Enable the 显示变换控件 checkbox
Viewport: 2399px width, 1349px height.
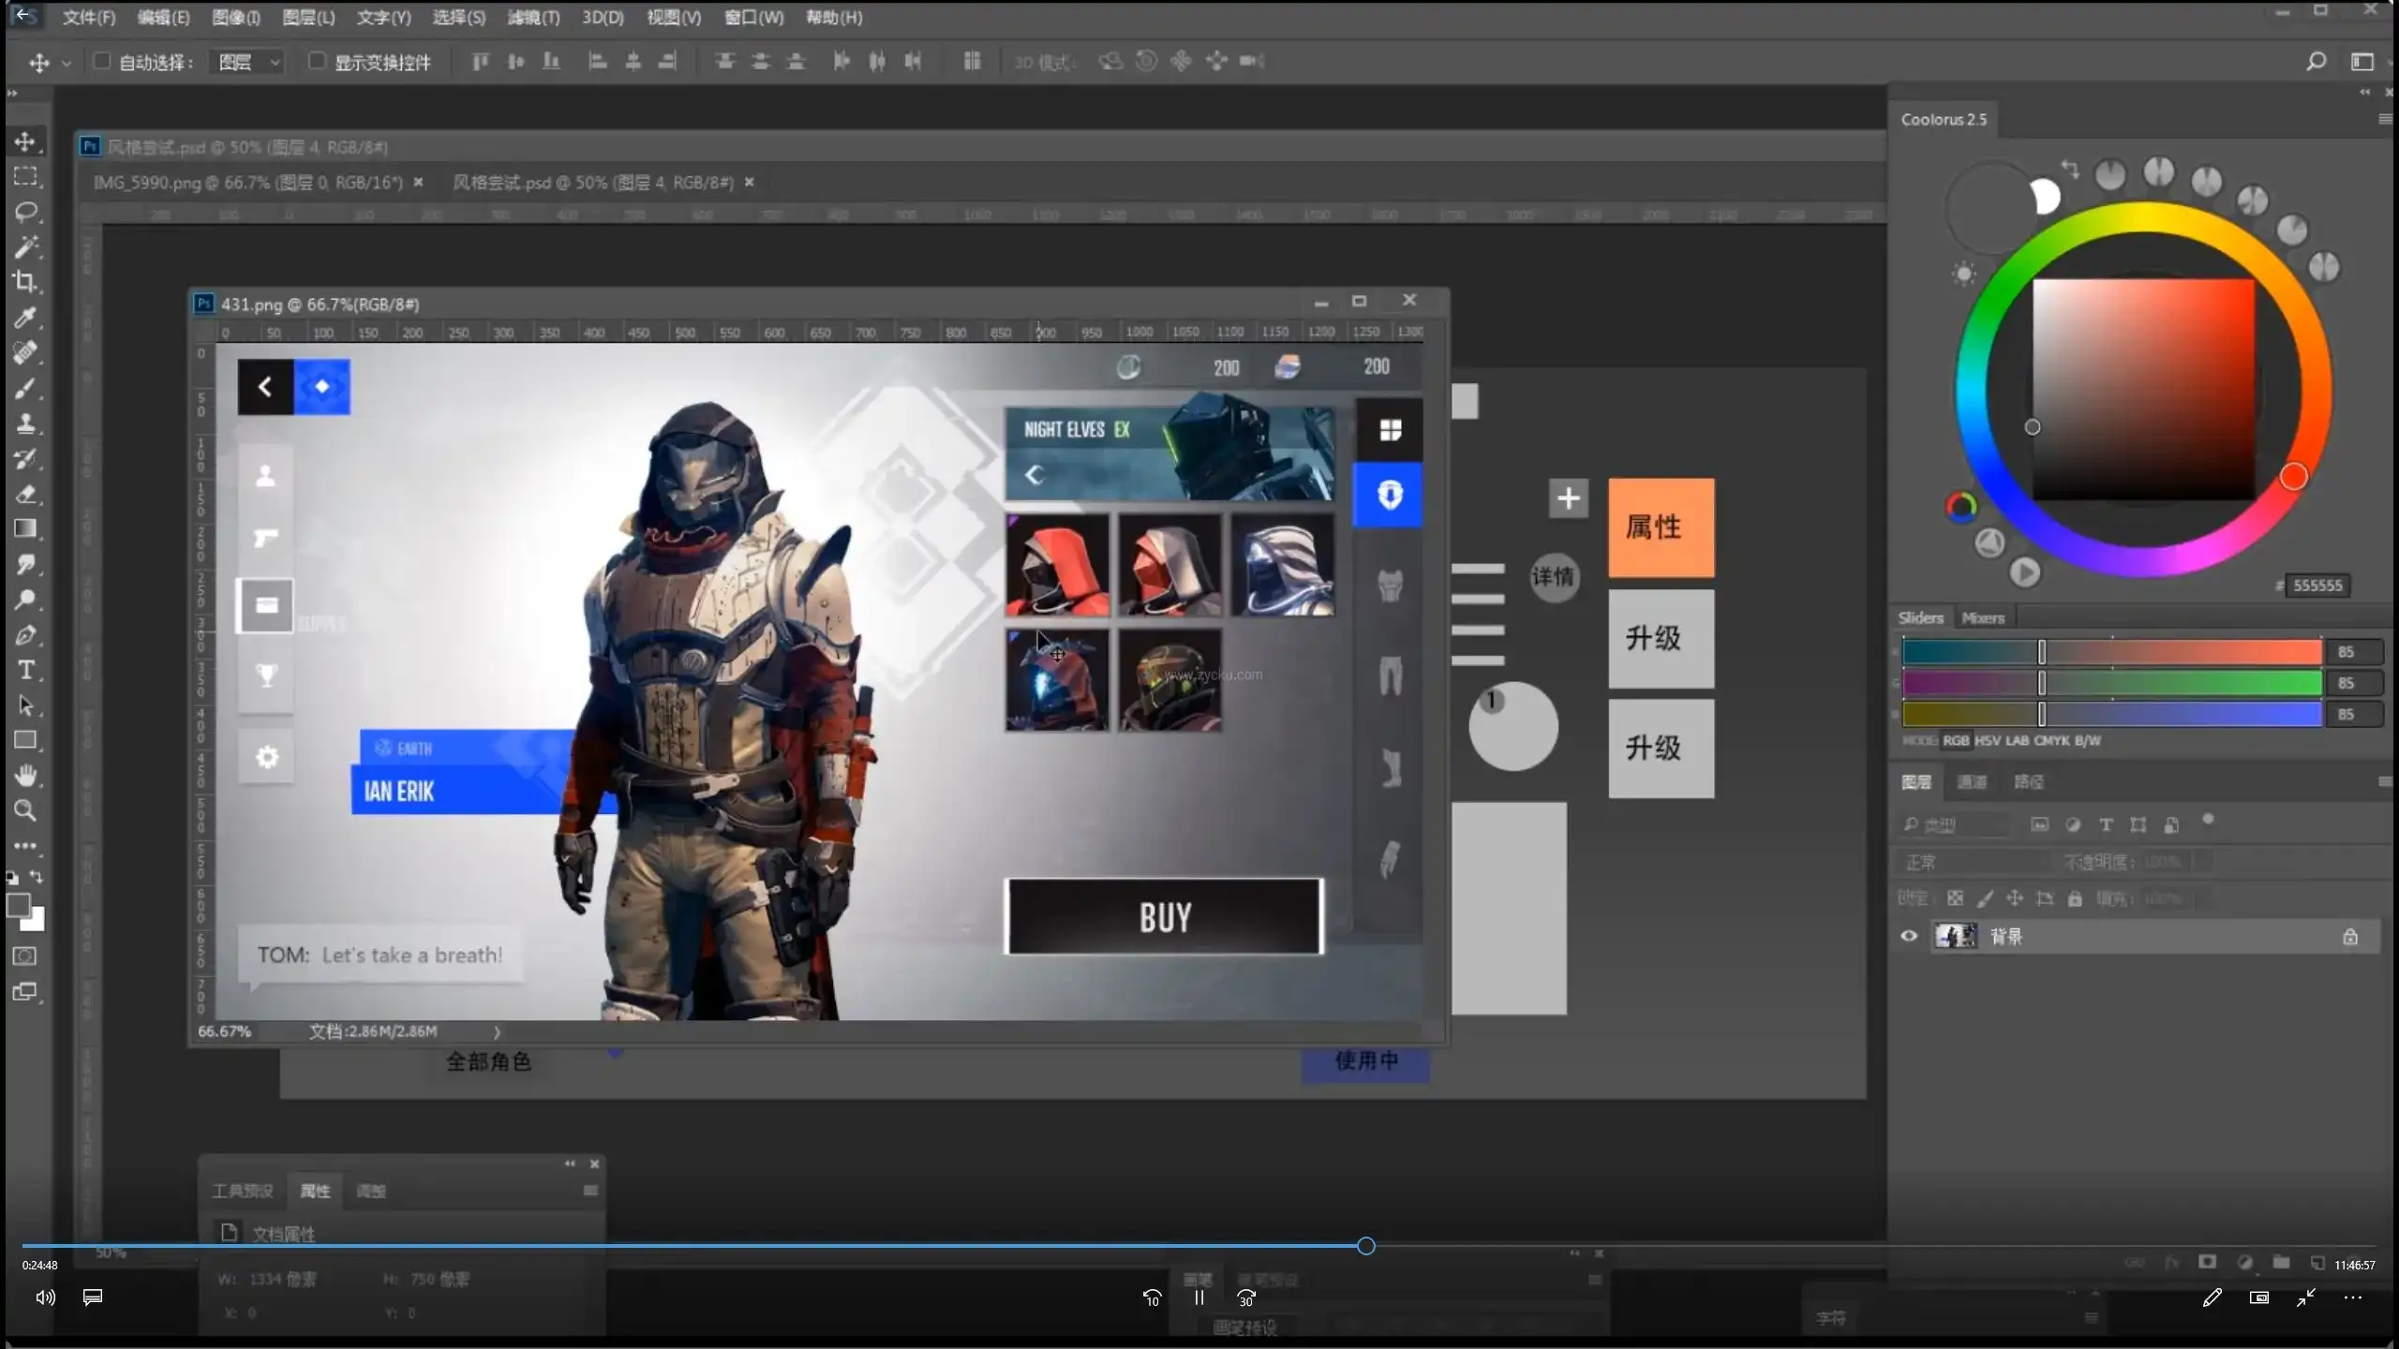click(317, 62)
